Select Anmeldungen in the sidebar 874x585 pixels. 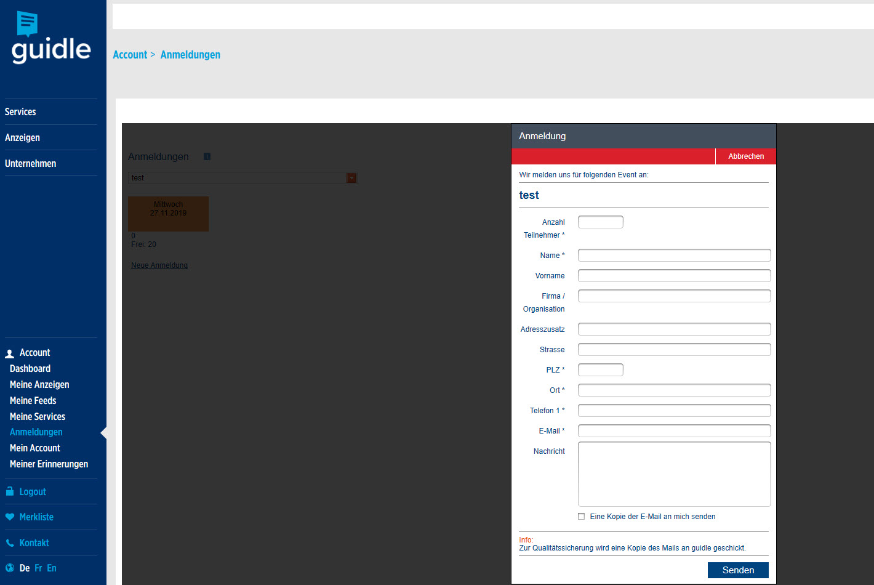tap(36, 432)
